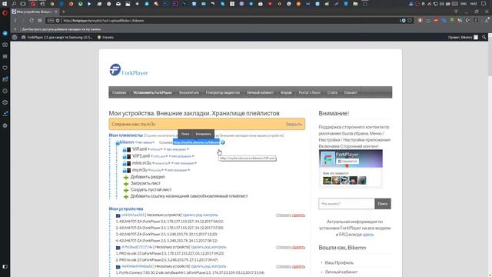Screen dimensions: 492x277
Task: Click 'сделать род. контроль' for second device group
Action: point(208,247)
